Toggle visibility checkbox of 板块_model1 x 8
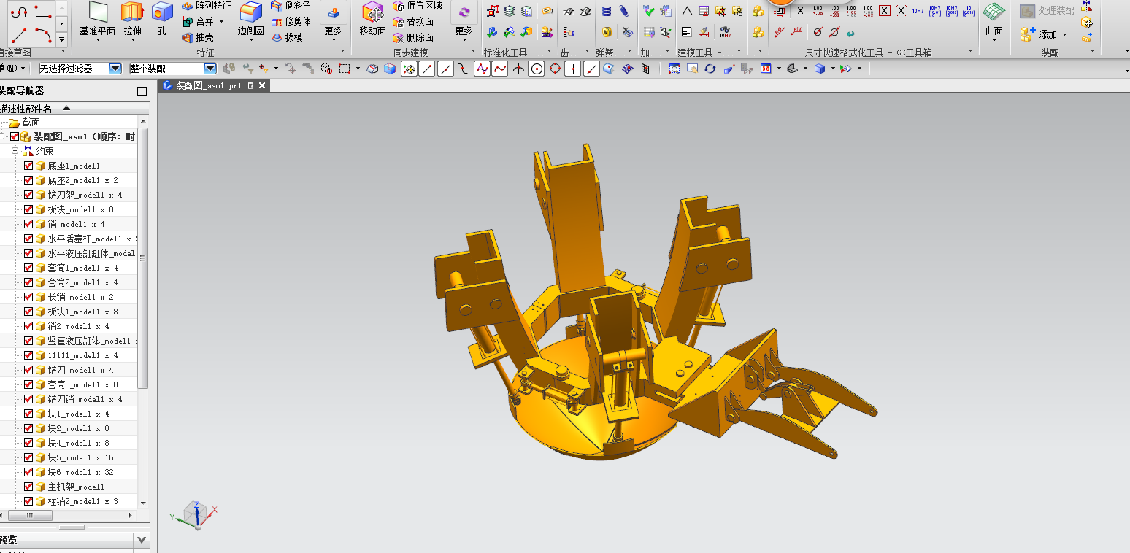 click(x=28, y=209)
